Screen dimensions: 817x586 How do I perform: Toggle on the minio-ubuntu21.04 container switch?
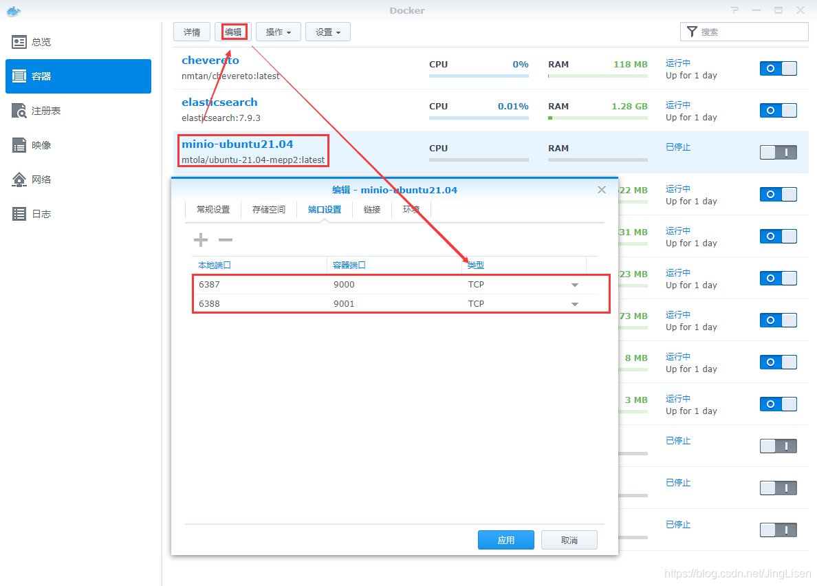(x=778, y=152)
